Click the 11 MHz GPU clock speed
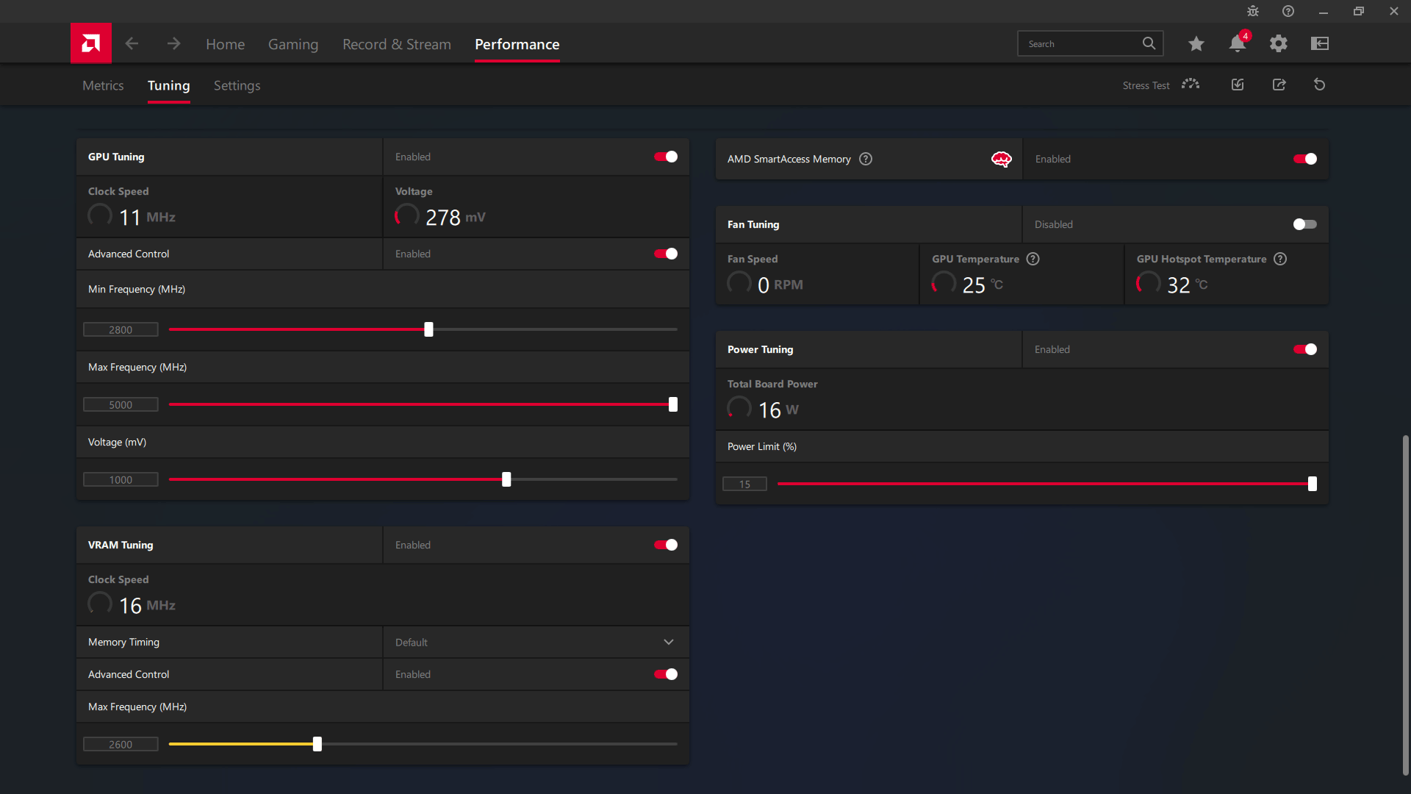Image resolution: width=1411 pixels, height=794 pixels. coord(147,217)
